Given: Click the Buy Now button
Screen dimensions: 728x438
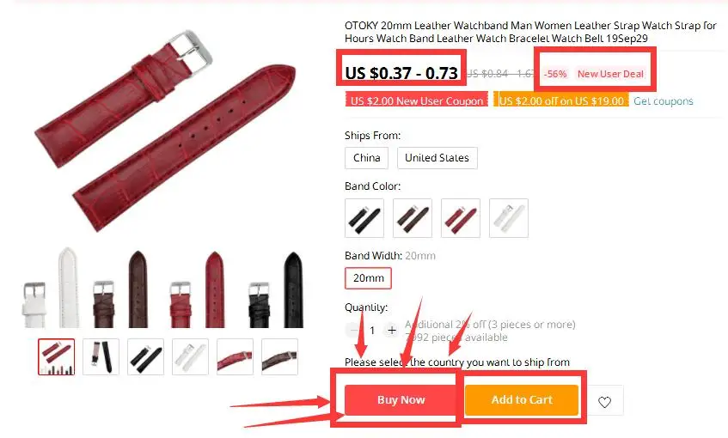Looking at the screenshot, I should click(x=401, y=400).
